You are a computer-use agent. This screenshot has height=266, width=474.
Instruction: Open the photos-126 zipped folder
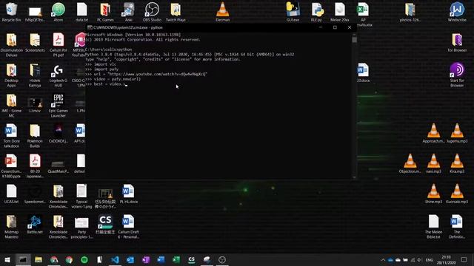410,12
